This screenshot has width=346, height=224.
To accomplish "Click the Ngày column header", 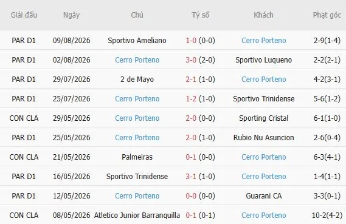I will 71,15.
